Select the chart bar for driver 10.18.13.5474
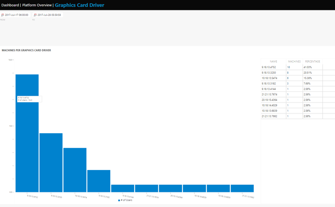Image resolution: width=335 pixels, height=207 pixels. [75, 170]
